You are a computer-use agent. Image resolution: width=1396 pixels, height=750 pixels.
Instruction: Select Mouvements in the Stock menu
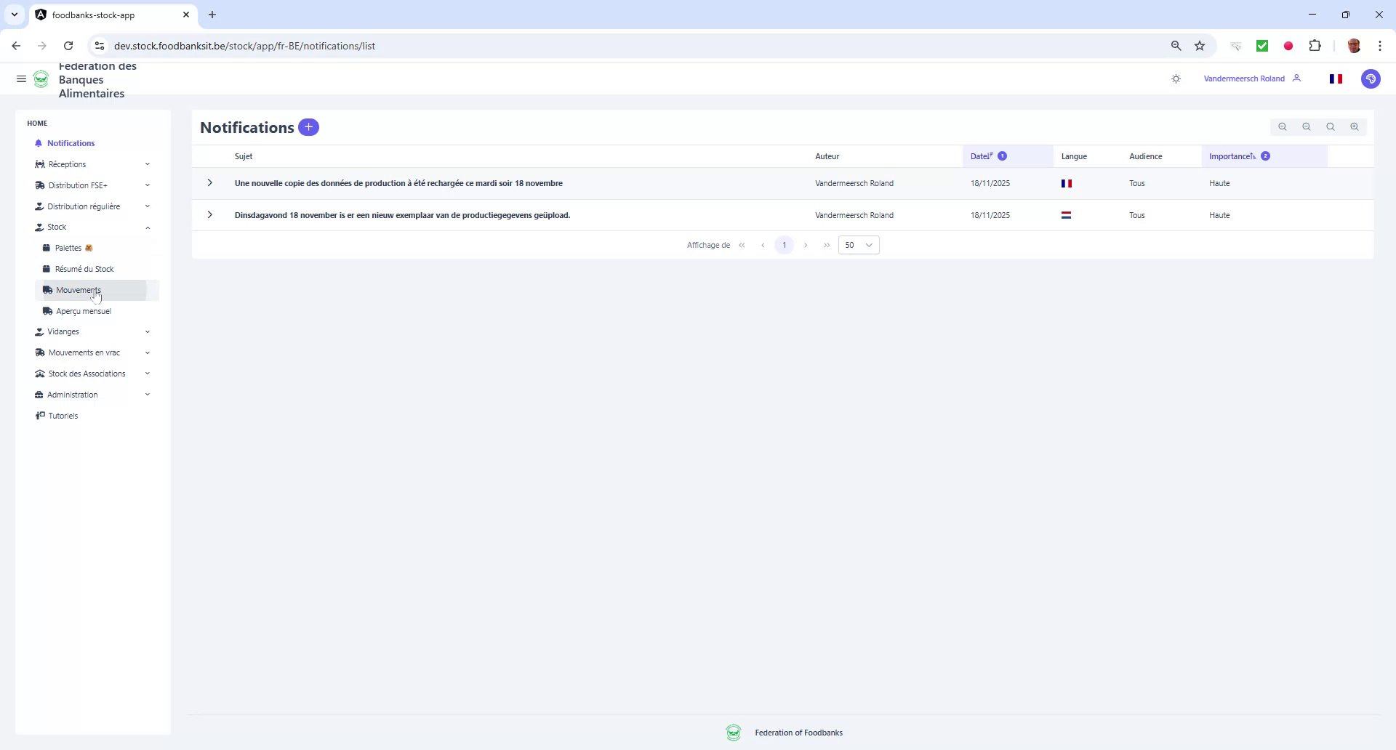(x=79, y=289)
